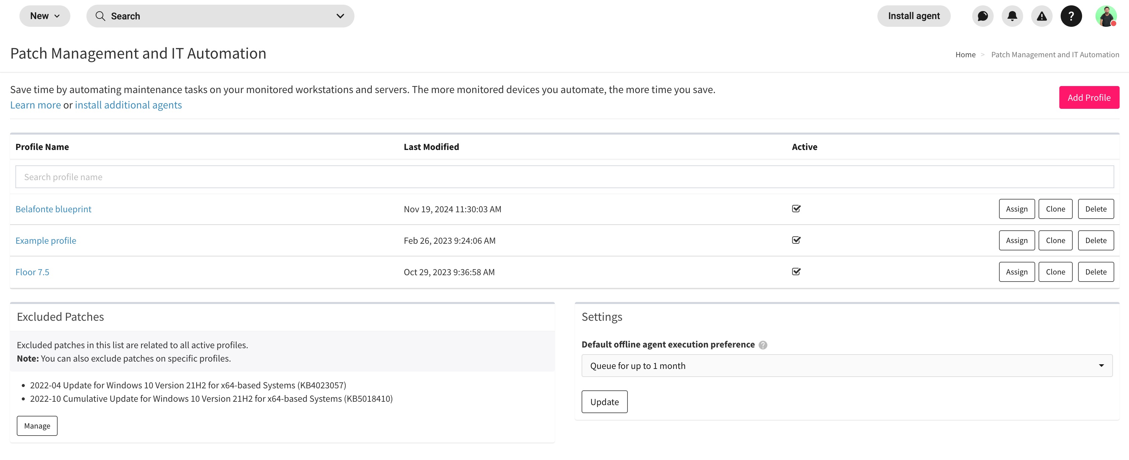Screen dimensions: 1129x460
Task: Open the Queue for up to 1 month dropdown
Action: 847,365
